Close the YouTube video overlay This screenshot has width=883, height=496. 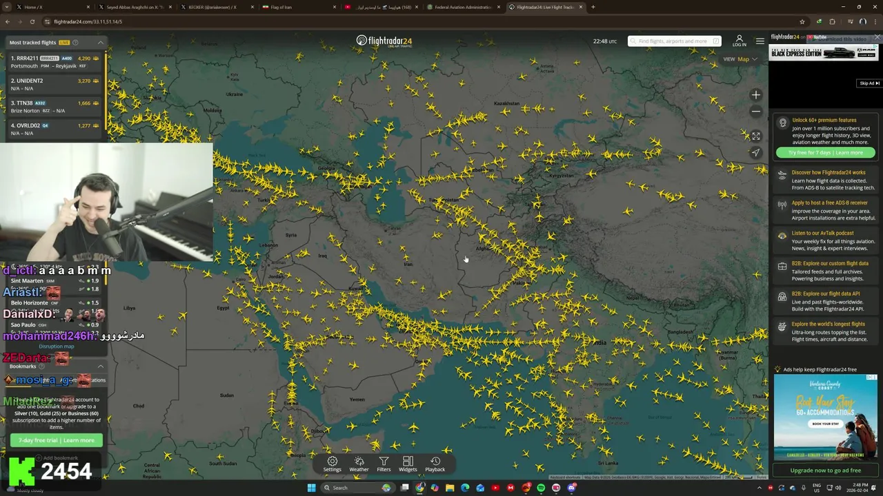click(877, 37)
